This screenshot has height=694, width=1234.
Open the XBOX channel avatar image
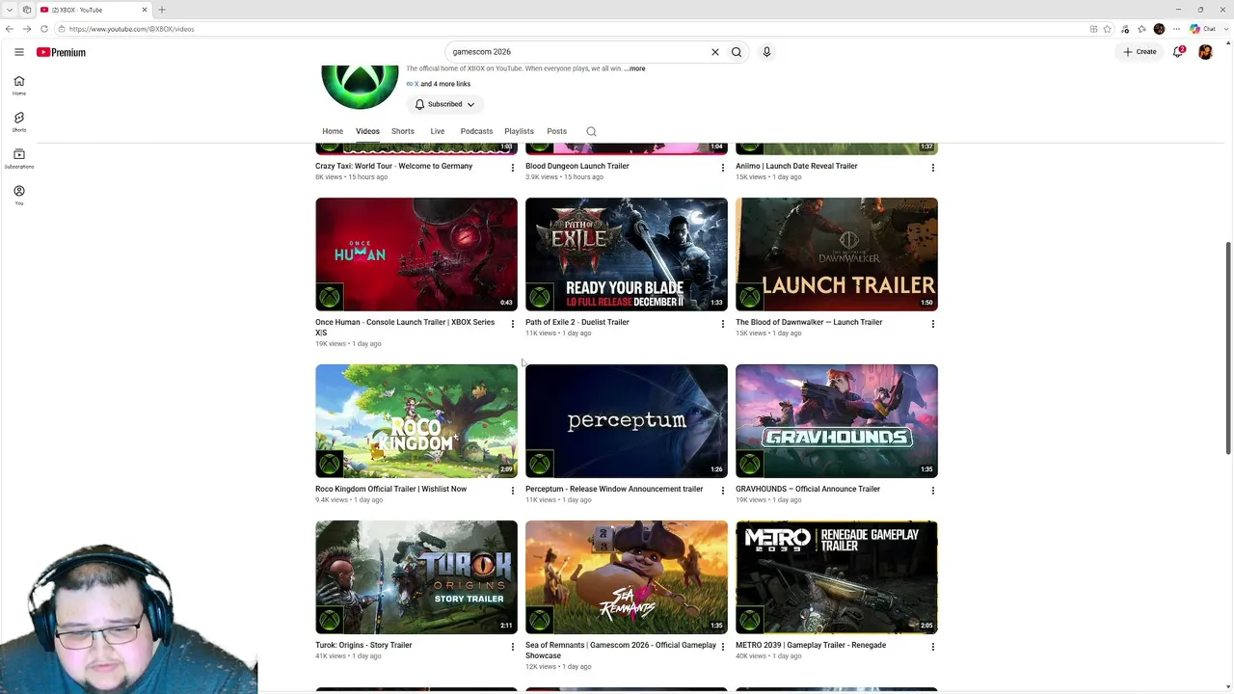point(360,87)
